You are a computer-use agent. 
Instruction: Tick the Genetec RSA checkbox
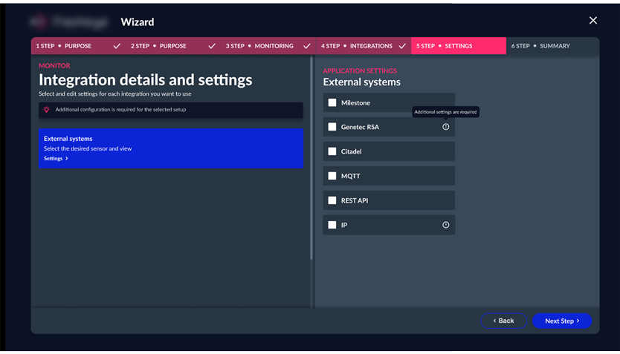tap(332, 127)
